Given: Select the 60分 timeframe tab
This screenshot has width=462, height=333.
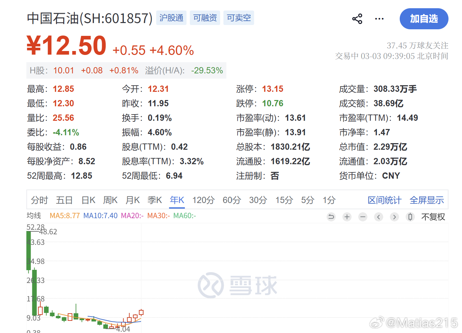Looking at the screenshot, I should (232, 200).
